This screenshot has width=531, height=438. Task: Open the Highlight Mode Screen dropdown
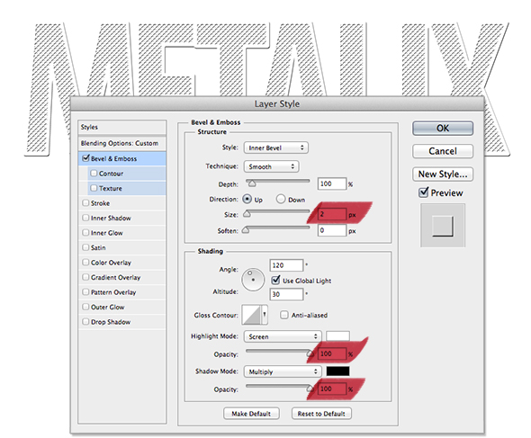(283, 336)
